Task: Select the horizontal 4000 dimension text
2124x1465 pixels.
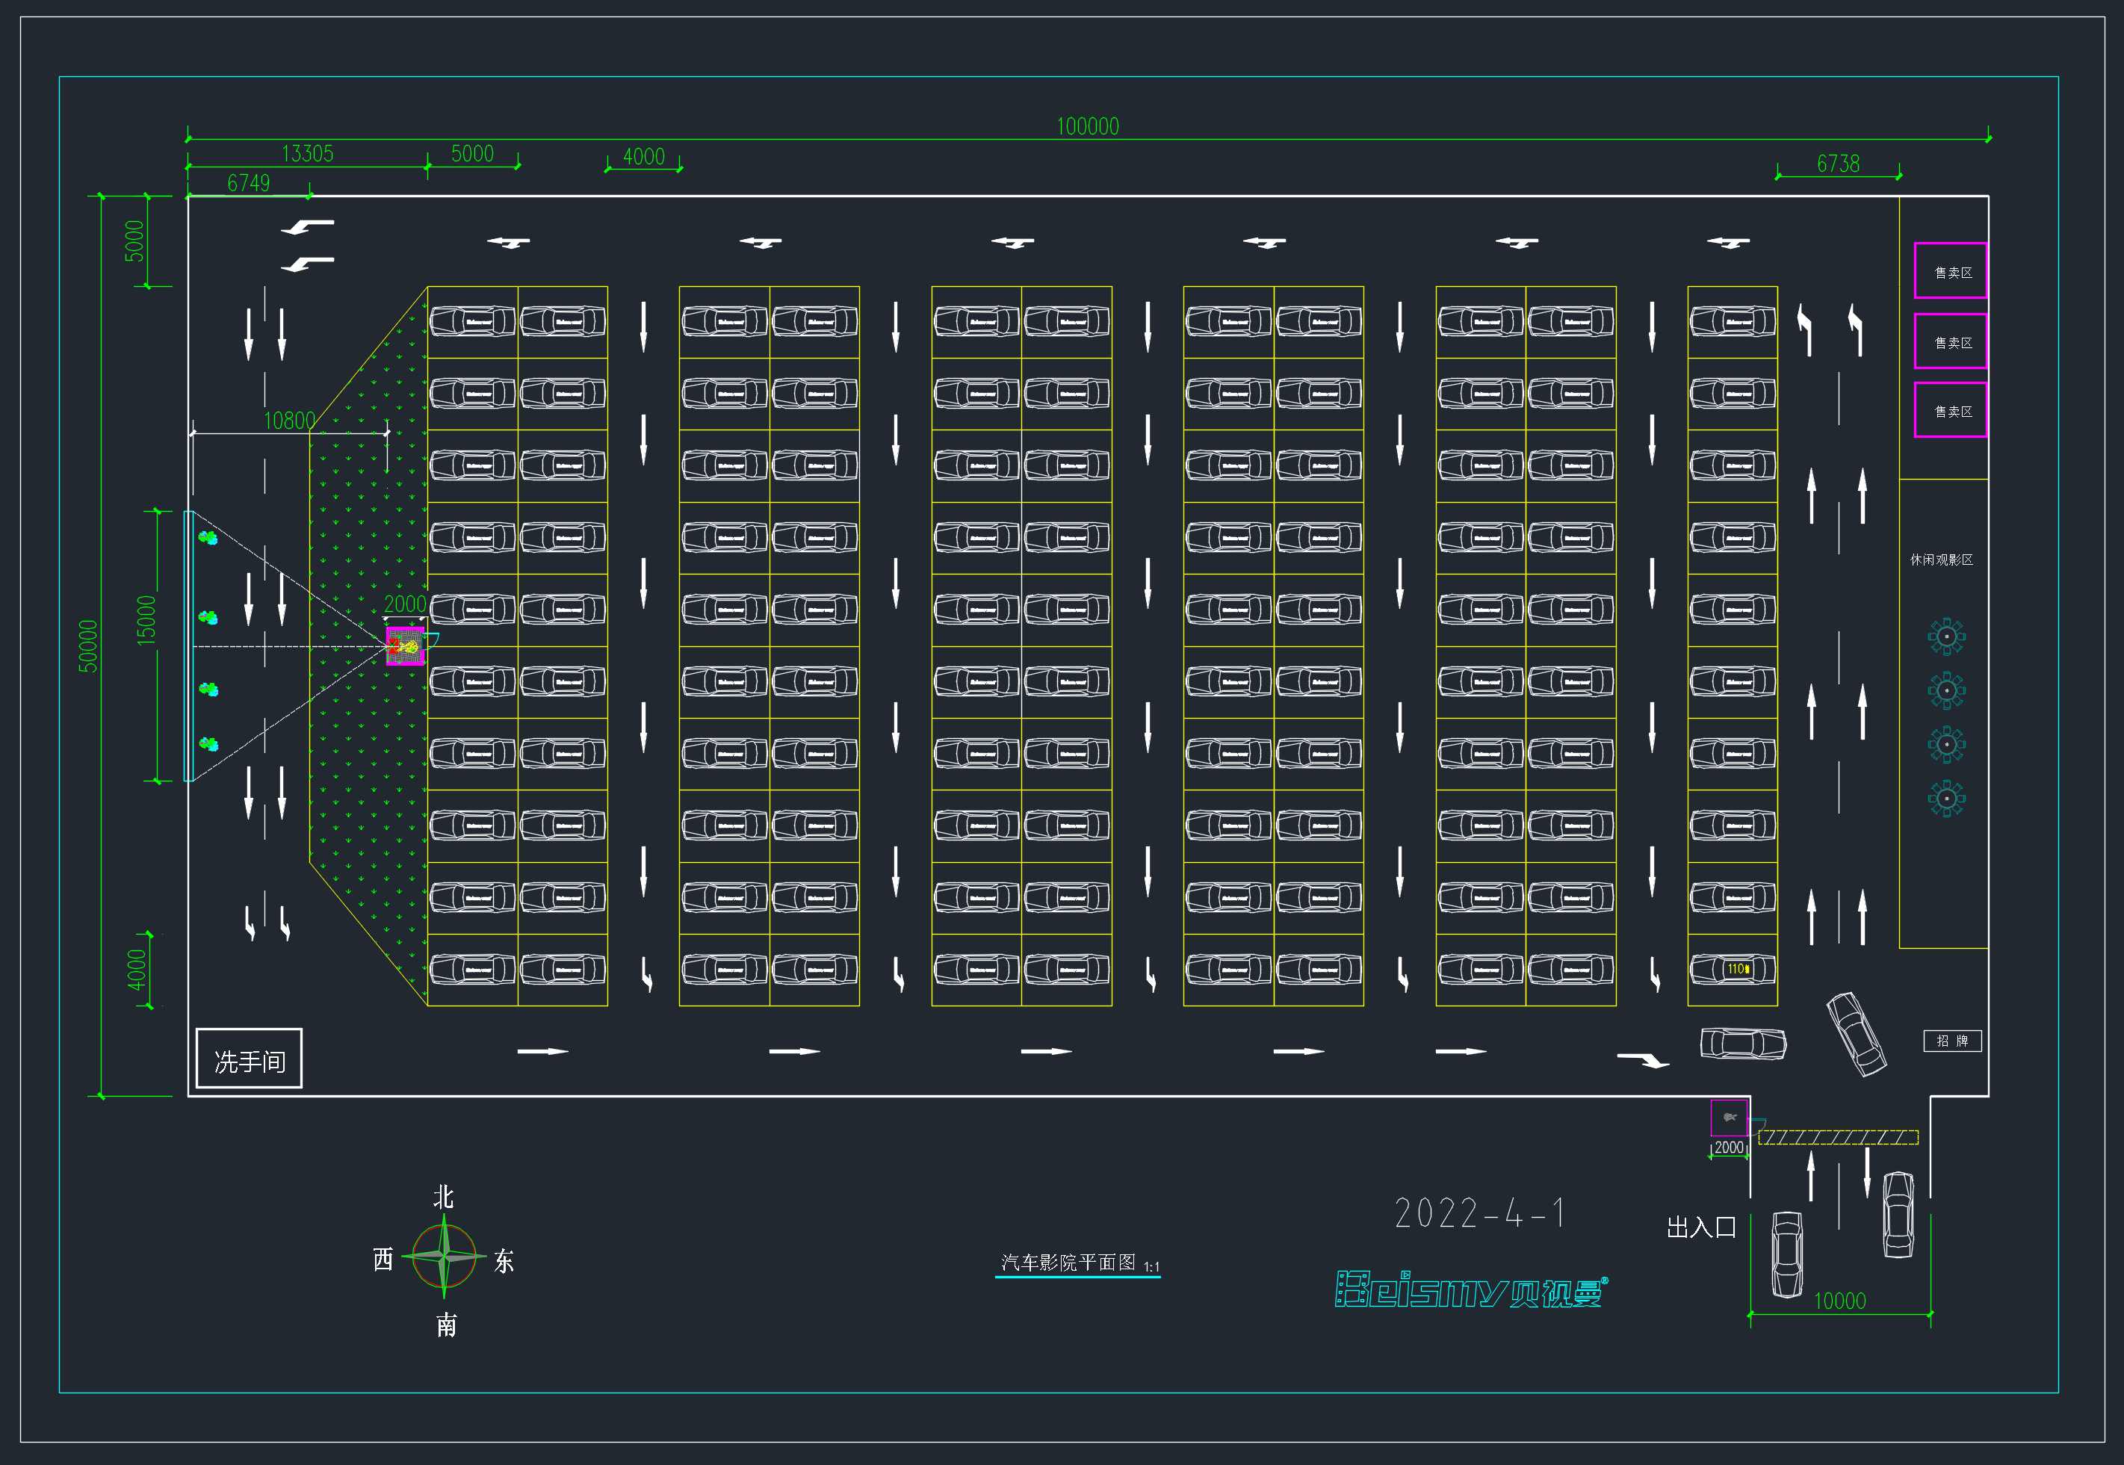Action: 643,157
